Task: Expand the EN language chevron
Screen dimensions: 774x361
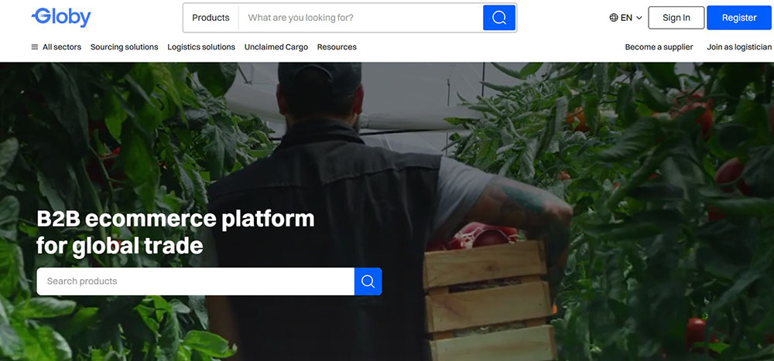Action: [639, 18]
